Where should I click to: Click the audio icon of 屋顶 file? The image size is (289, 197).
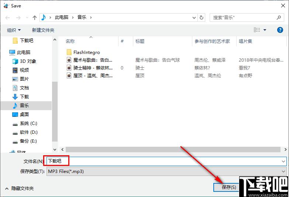tap(69, 75)
